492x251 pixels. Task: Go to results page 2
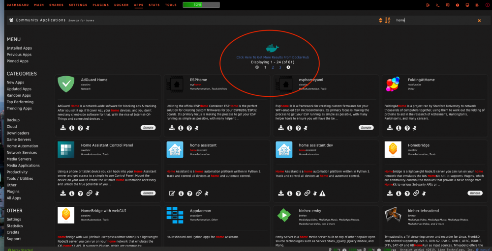(x=273, y=67)
